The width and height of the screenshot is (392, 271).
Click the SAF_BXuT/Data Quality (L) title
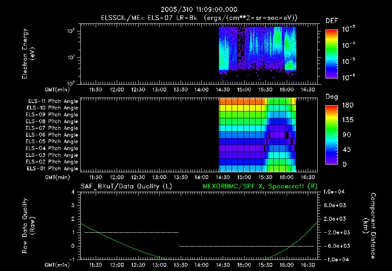(126, 186)
